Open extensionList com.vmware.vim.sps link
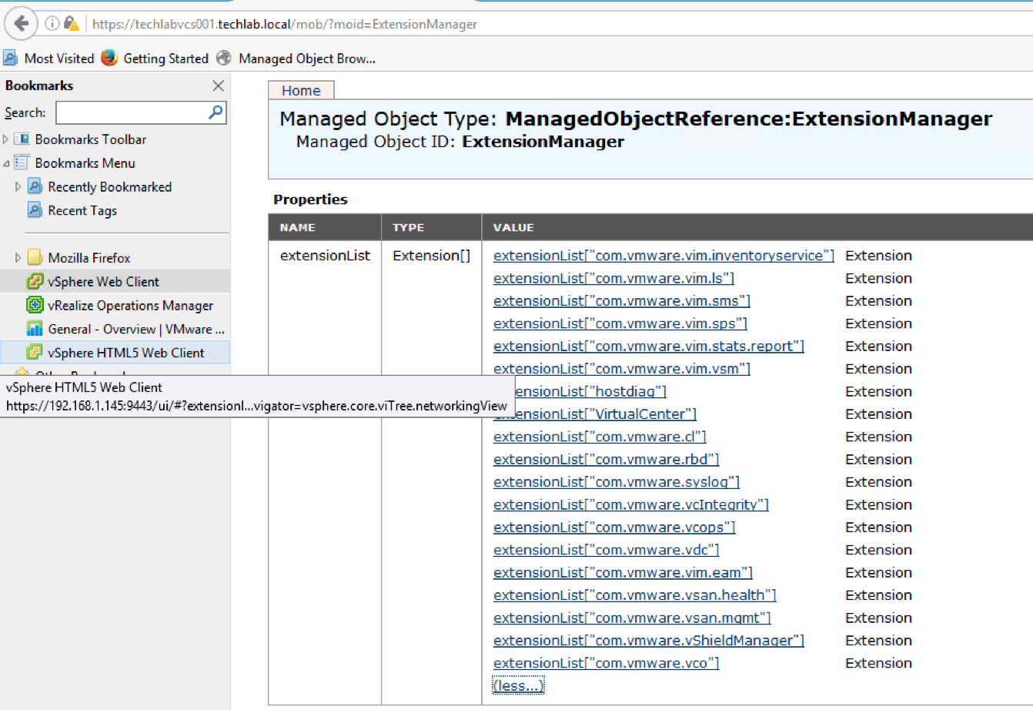 click(620, 323)
